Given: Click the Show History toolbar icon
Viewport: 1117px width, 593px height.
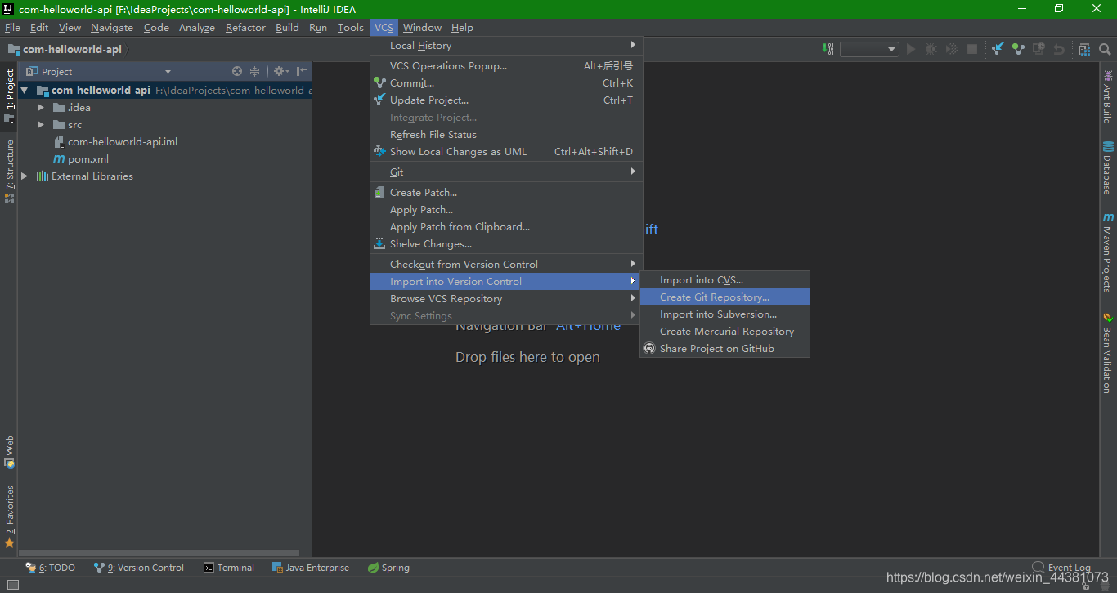Looking at the screenshot, I should tap(1038, 49).
